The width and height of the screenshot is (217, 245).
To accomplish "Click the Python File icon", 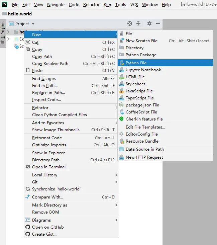I will (122, 63).
